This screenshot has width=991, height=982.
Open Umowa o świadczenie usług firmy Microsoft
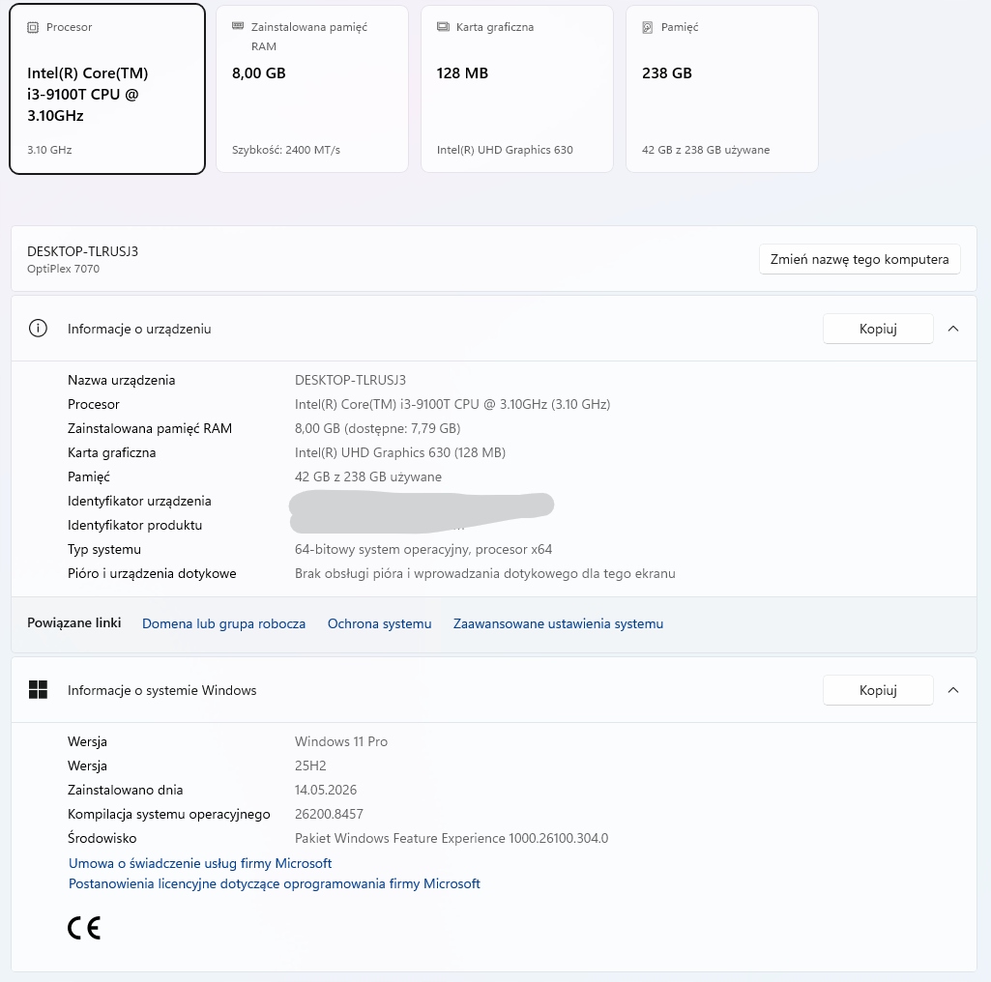click(200, 863)
